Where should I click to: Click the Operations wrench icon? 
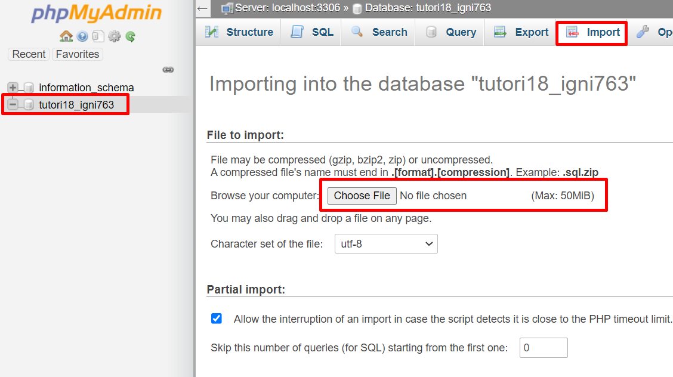(x=643, y=32)
